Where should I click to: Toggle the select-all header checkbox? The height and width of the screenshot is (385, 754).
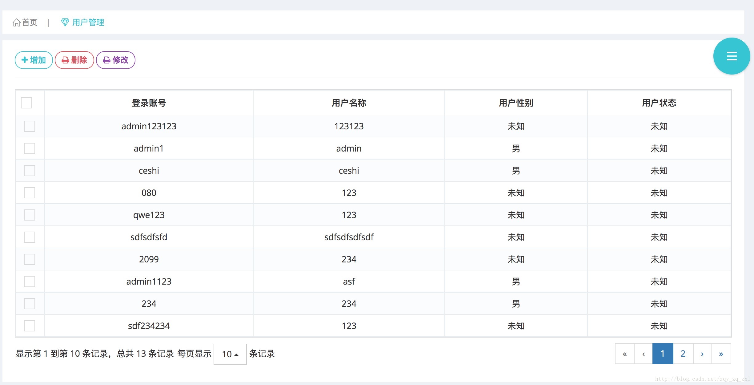point(26,103)
